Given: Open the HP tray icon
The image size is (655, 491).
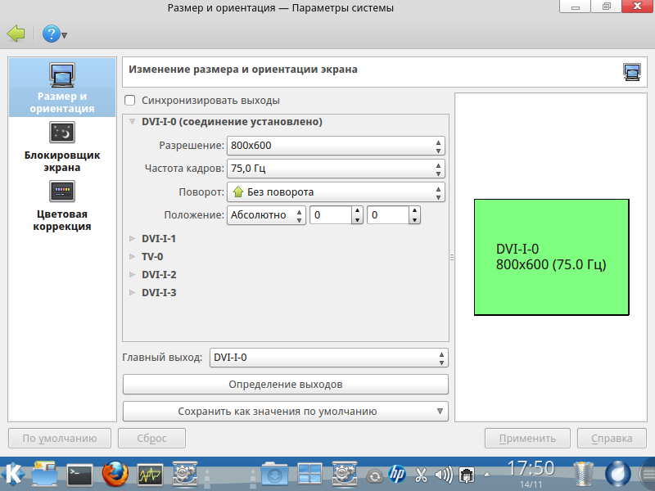Looking at the screenshot, I should [x=397, y=475].
